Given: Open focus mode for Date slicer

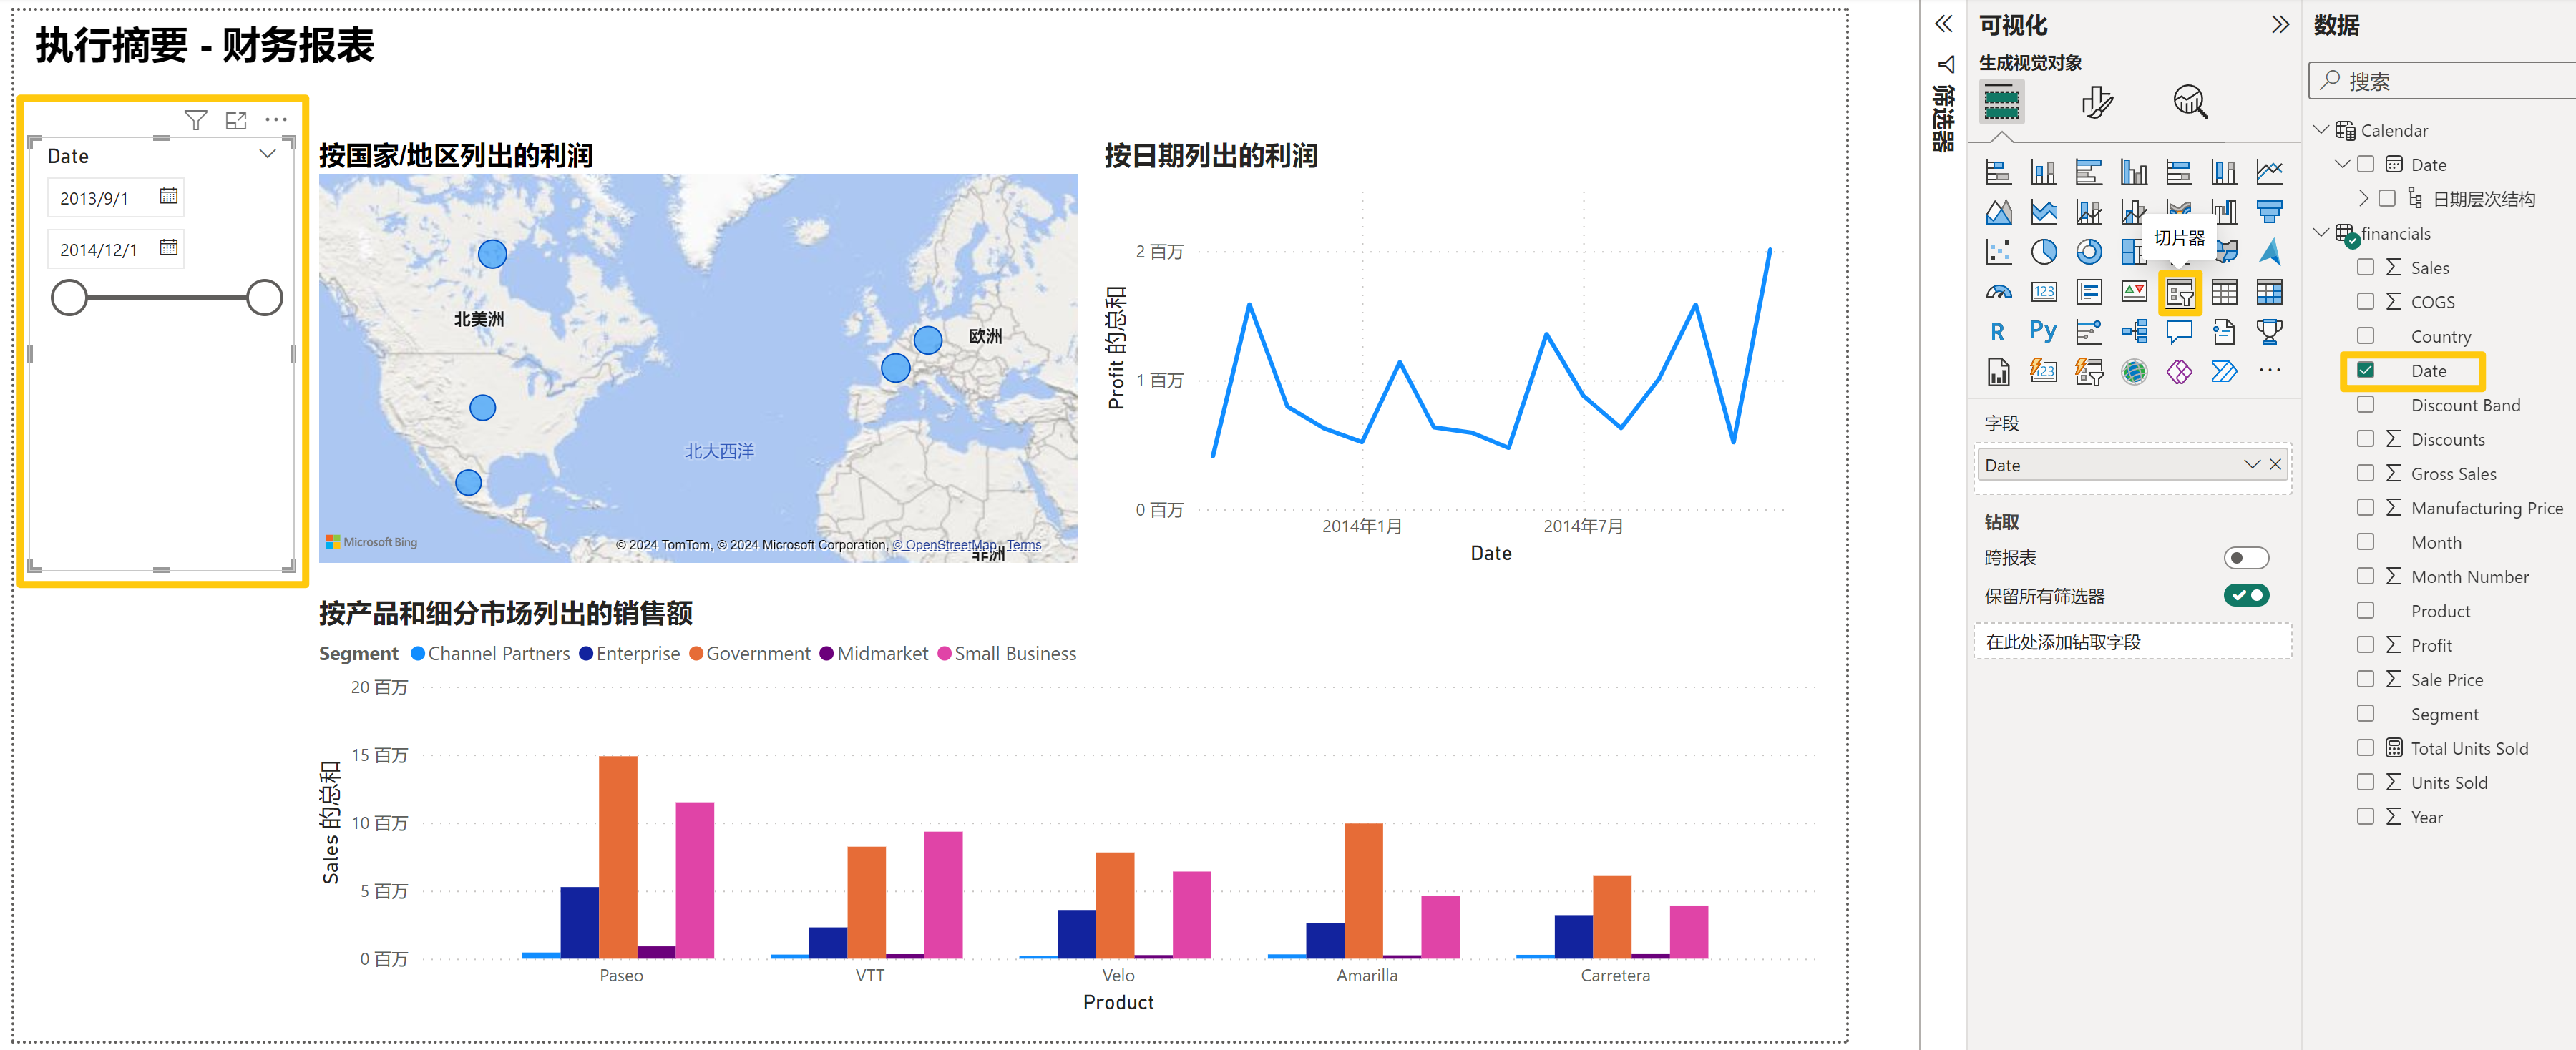Looking at the screenshot, I should coord(236,121).
